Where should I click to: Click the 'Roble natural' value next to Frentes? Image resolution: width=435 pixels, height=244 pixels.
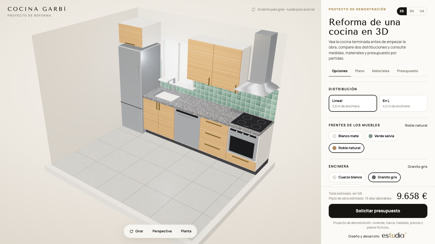(x=416, y=125)
